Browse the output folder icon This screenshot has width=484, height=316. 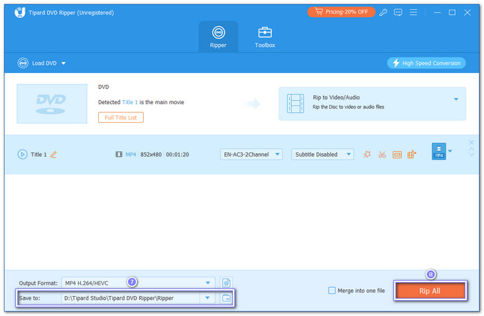[x=226, y=298]
